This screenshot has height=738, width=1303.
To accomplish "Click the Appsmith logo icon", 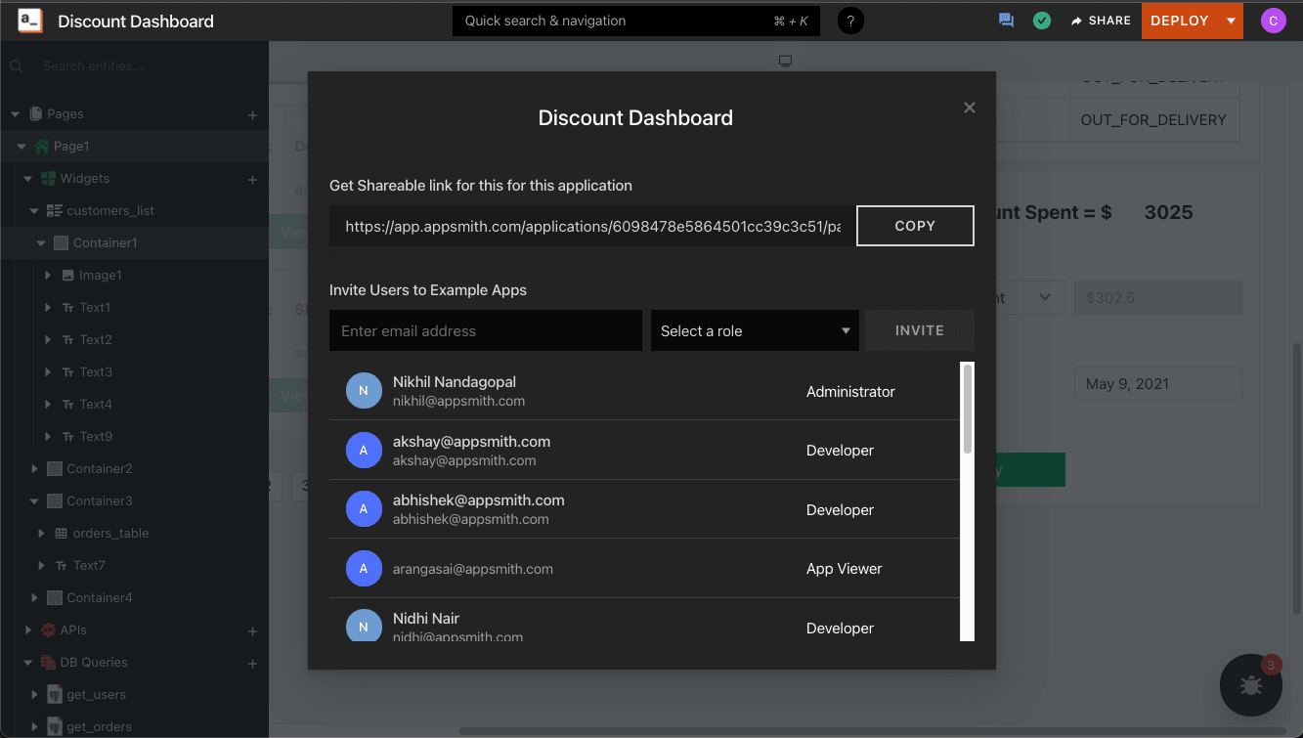I will (x=29, y=21).
